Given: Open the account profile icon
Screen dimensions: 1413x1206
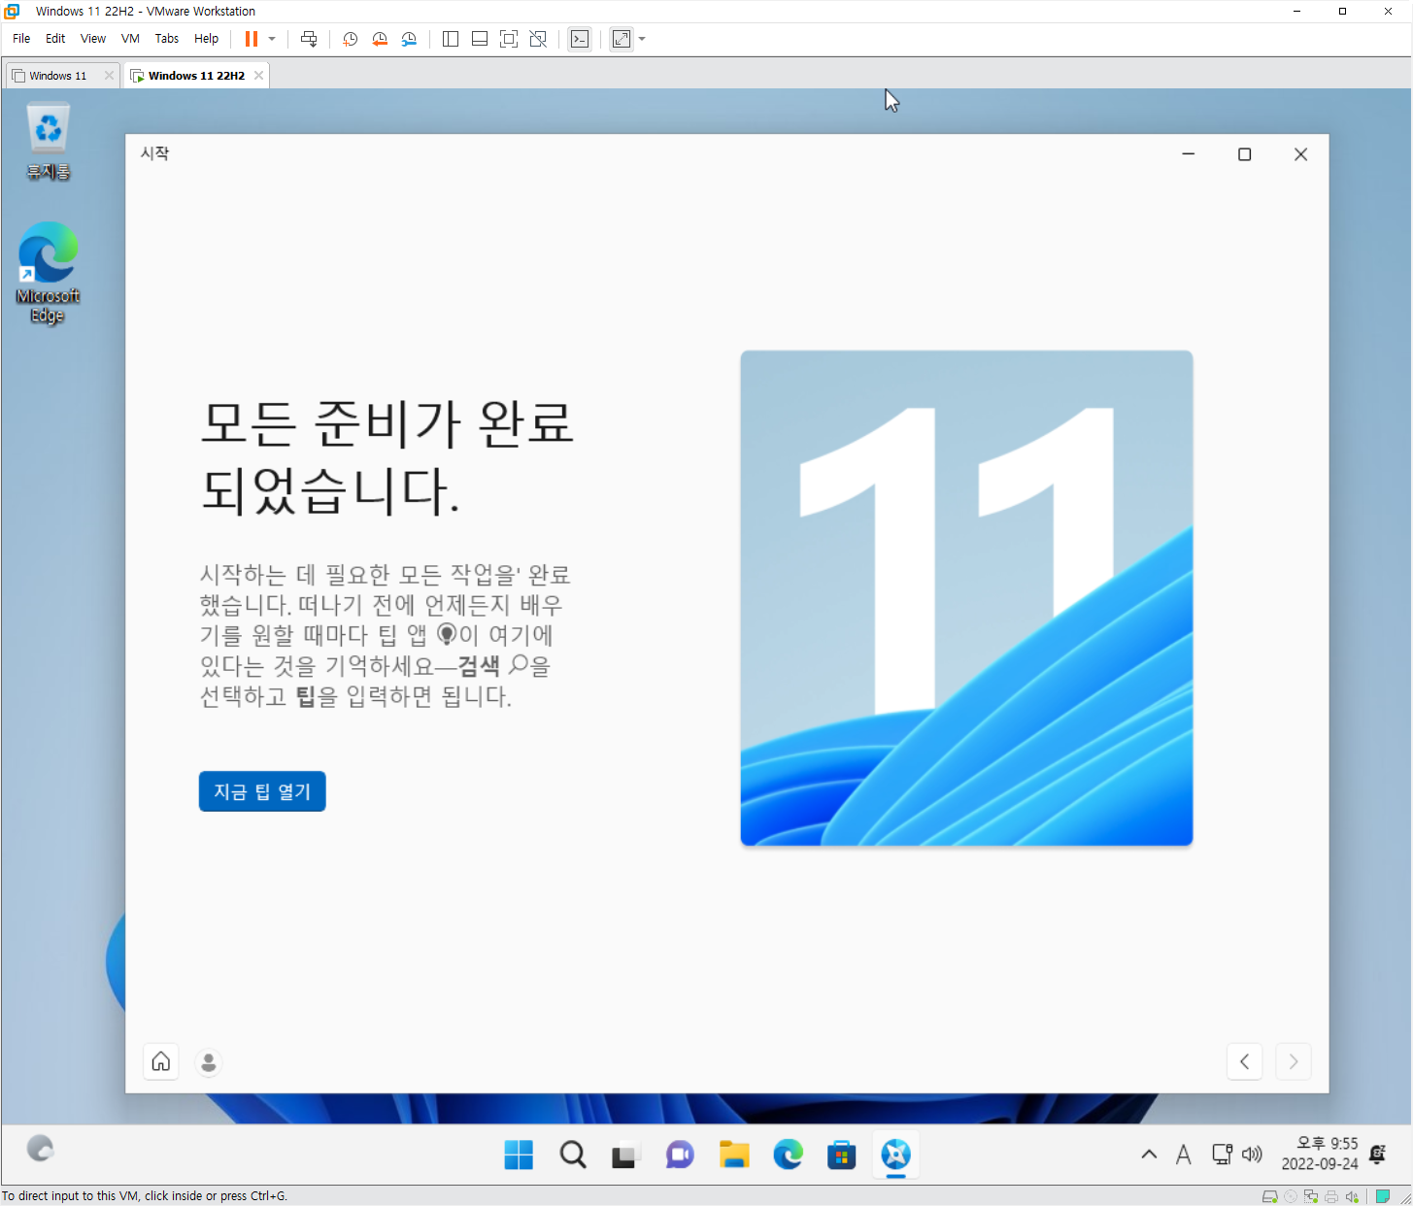Looking at the screenshot, I should [209, 1062].
